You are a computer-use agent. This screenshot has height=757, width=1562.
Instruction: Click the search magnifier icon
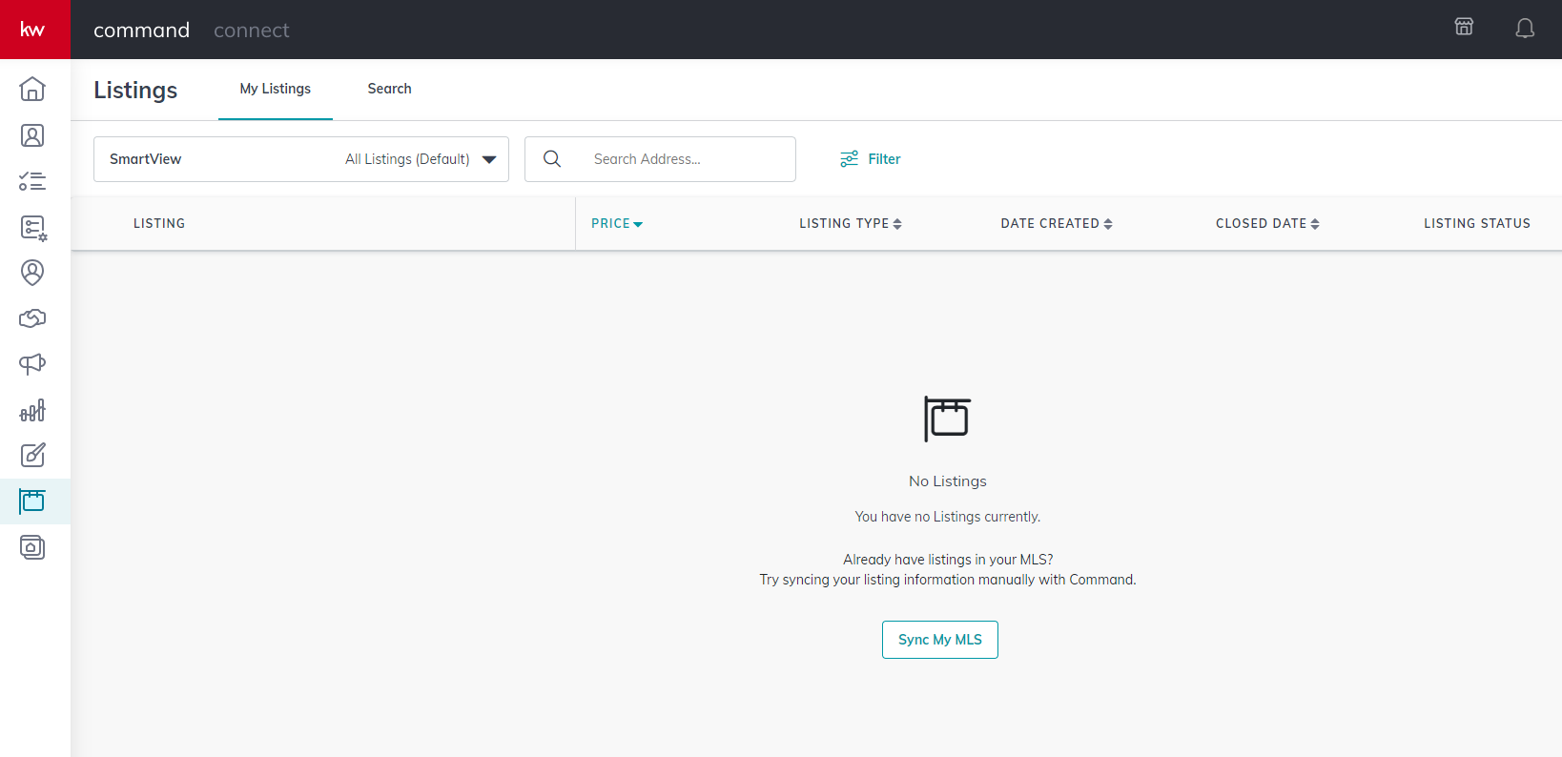click(x=552, y=158)
